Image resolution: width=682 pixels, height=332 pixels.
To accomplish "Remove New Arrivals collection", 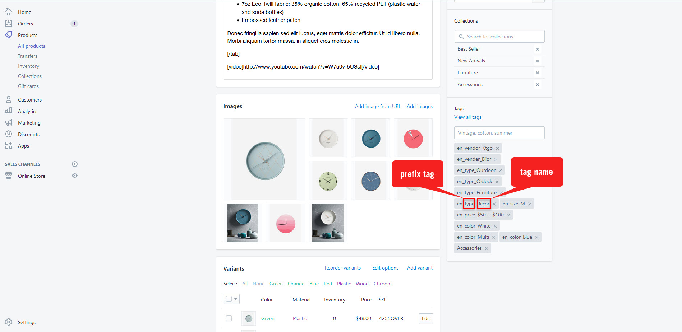I will click(x=538, y=61).
